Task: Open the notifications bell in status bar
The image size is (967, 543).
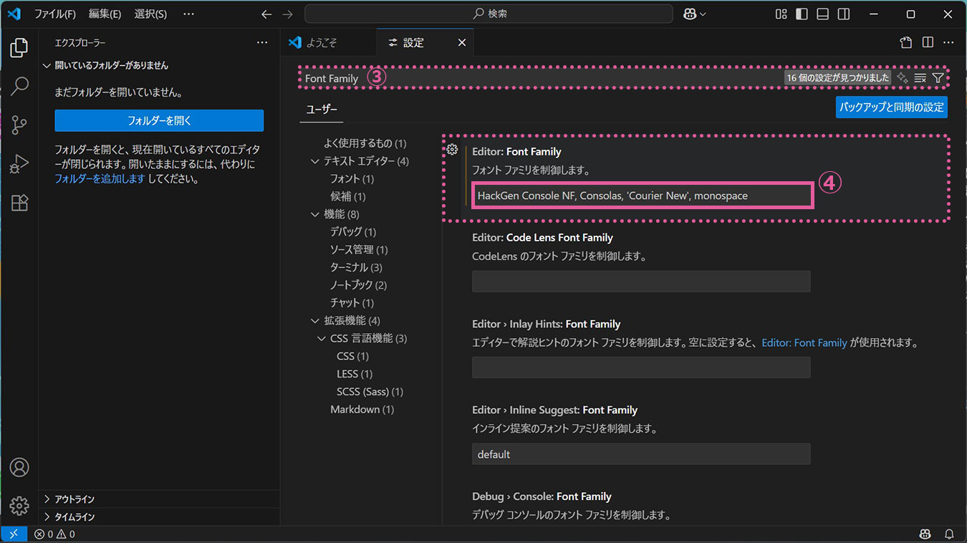Action: [x=949, y=534]
